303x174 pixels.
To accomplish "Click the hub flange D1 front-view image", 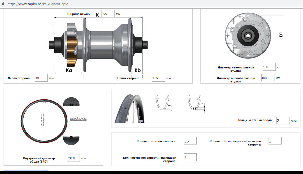I will (247, 35).
